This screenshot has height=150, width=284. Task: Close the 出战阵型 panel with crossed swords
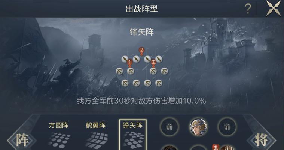(273, 8)
